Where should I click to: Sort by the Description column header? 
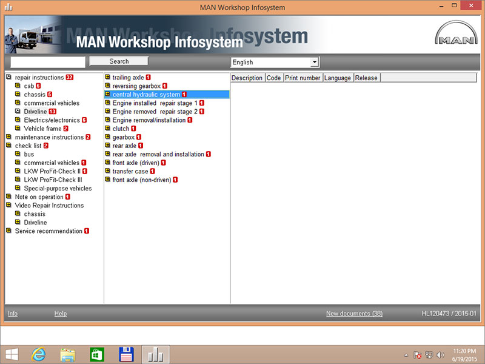tap(247, 78)
